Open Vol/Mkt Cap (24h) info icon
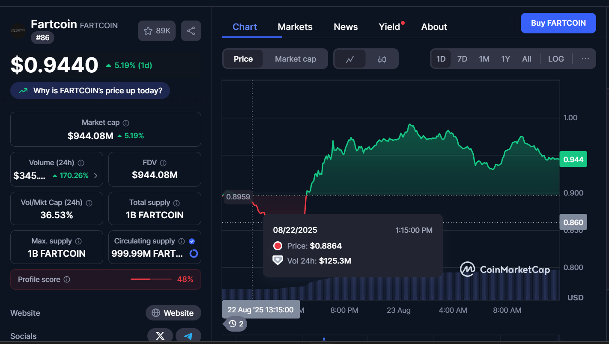609x344 pixels. (89, 203)
